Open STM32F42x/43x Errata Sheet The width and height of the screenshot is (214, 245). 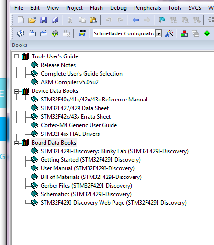tap(76, 117)
